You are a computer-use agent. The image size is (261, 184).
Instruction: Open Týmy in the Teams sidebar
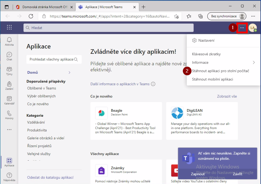coord(9,71)
